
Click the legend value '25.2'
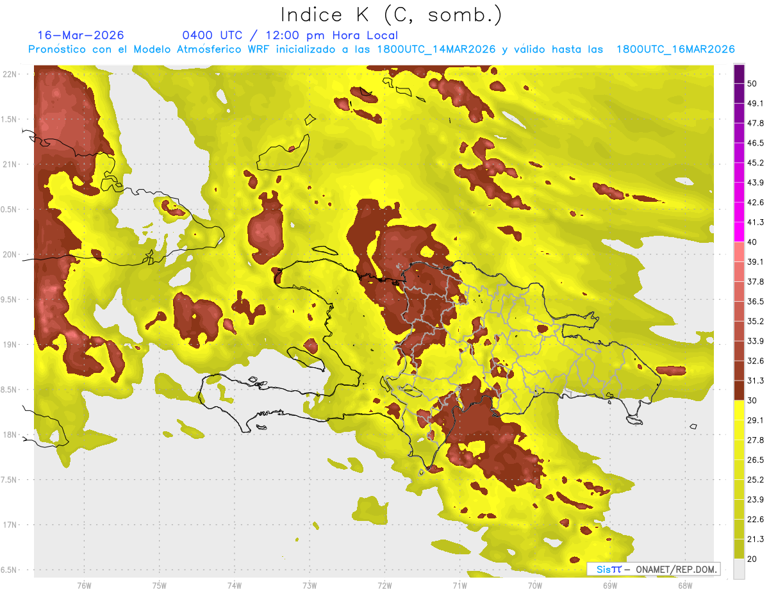click(x=755, y=479)
